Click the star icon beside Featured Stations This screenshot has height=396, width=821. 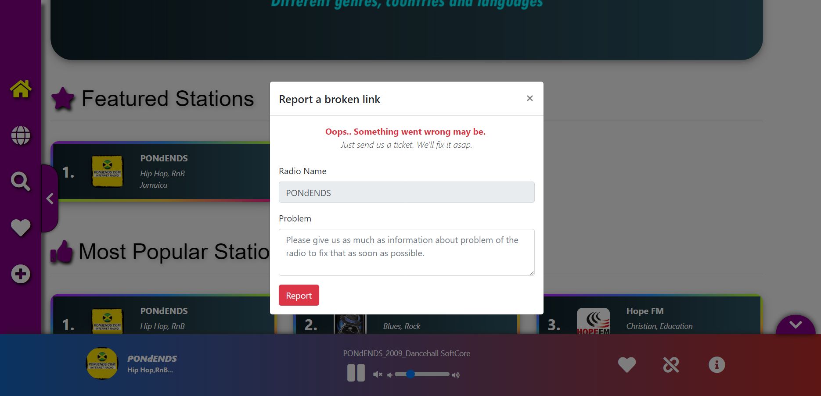(x=63, y=98)
